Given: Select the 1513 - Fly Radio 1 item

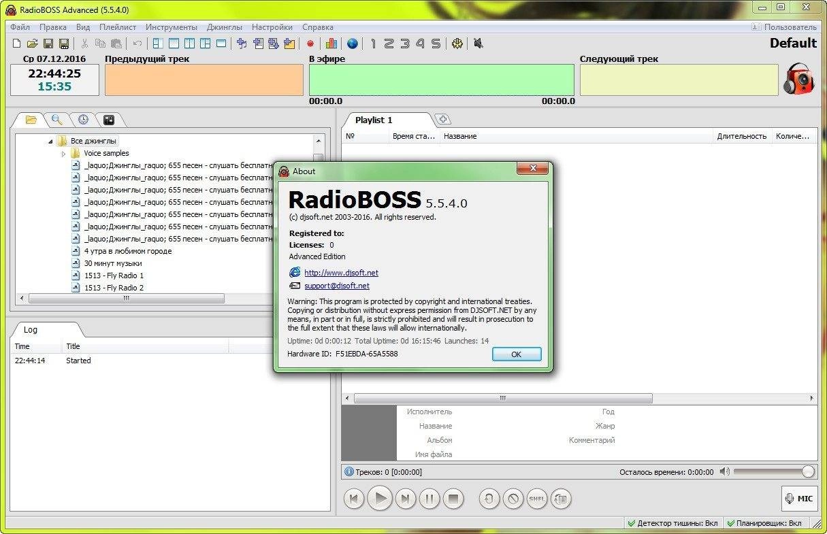Looking at the screenshot, I should pos(114,276).
